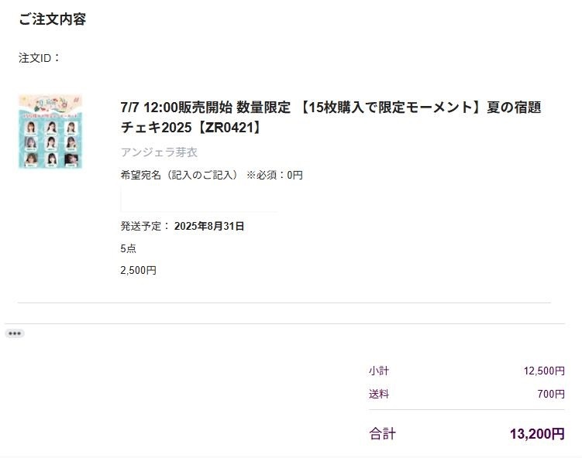
Task: Select the 2025年8月31日 shipping date
Action: click(x=209, y=226)
